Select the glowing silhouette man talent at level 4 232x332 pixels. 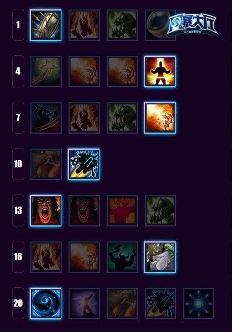160,72
